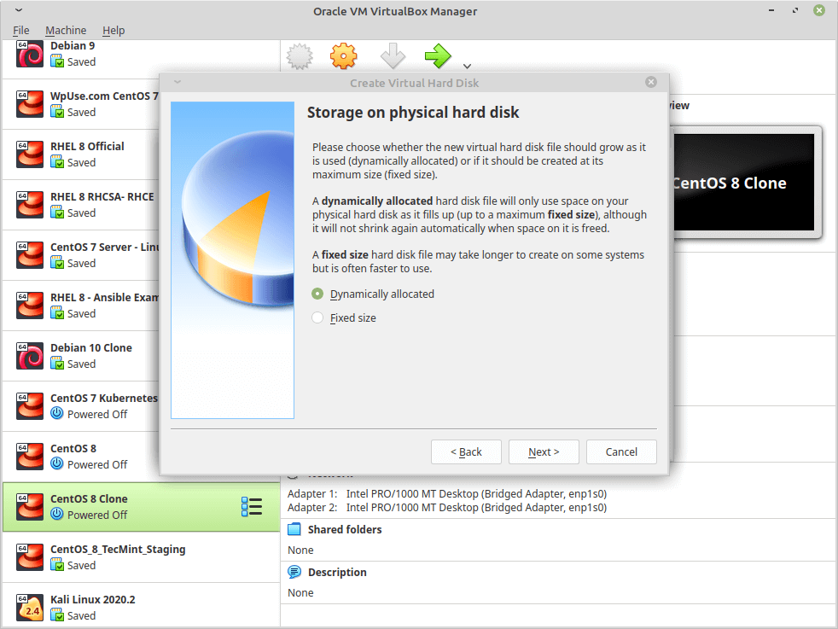This screenshot has height=629, width=838.
Task: Open the Help menu
Action: click(x=113, y=31)
